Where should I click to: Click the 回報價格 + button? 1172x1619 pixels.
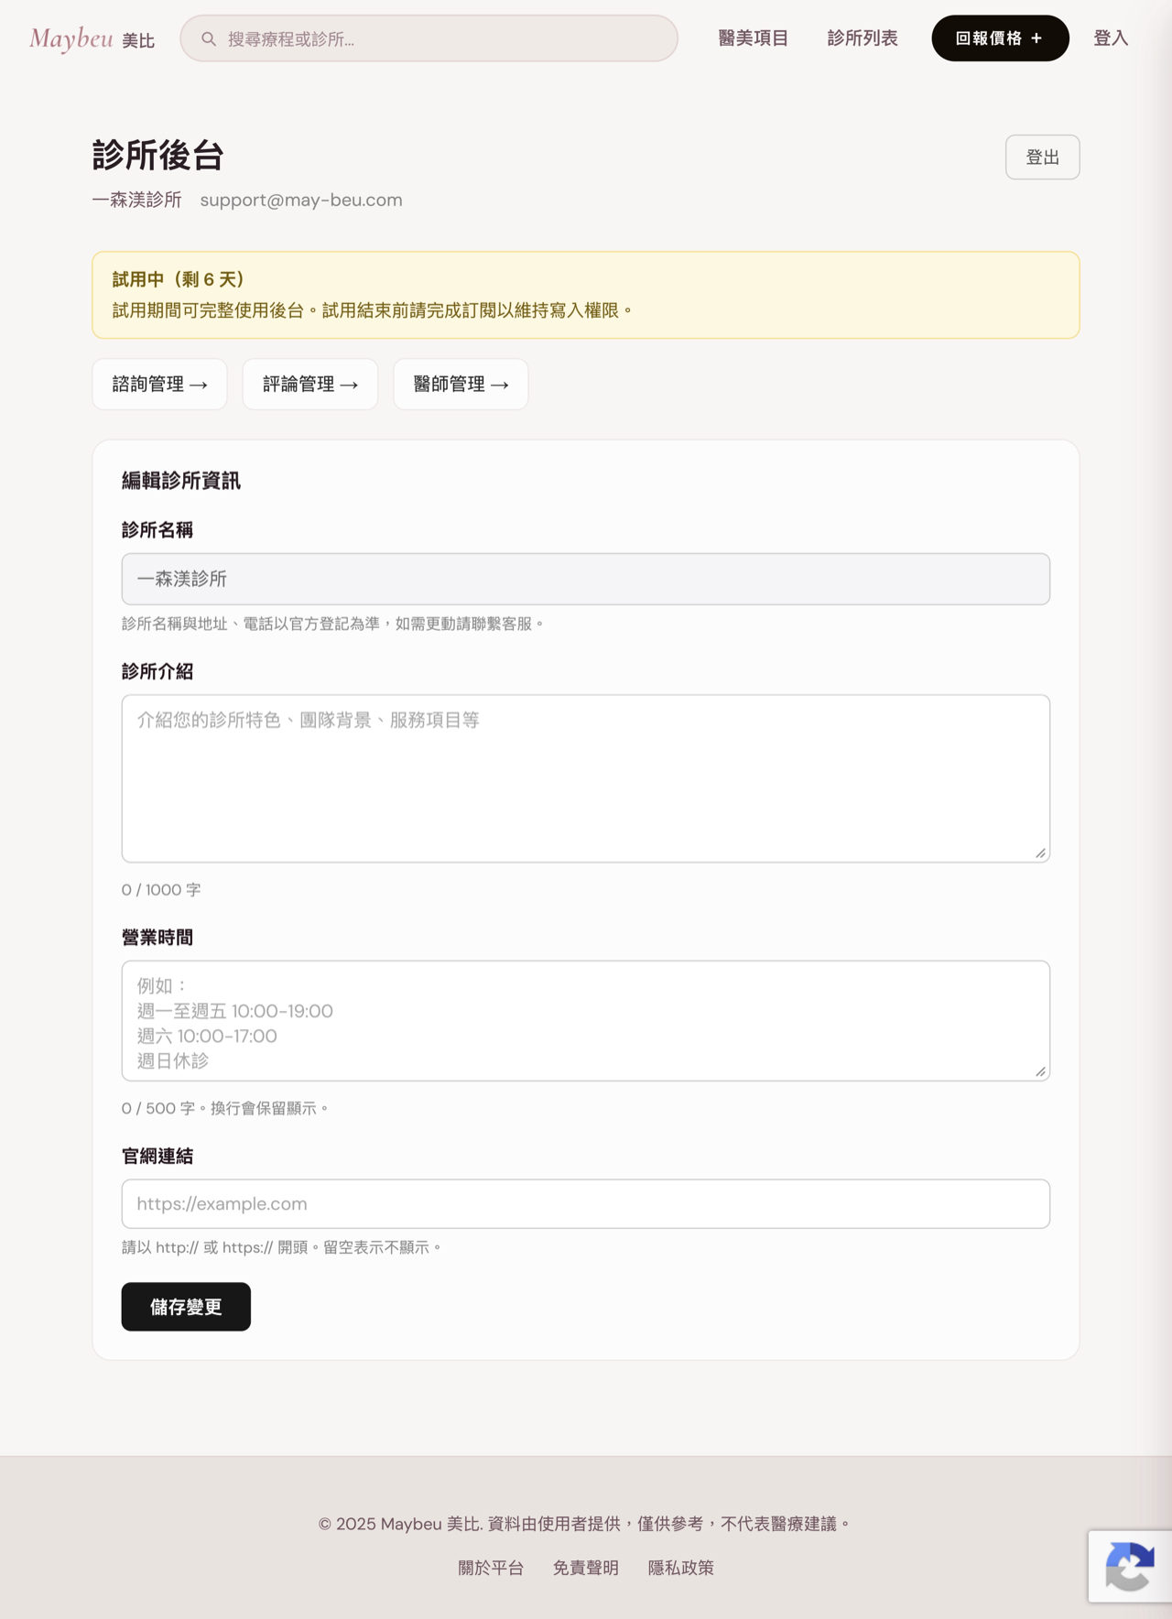tap(1000, 38)
